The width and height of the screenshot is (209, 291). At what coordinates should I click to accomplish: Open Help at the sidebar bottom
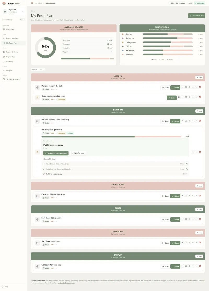[x=5, y=287]
